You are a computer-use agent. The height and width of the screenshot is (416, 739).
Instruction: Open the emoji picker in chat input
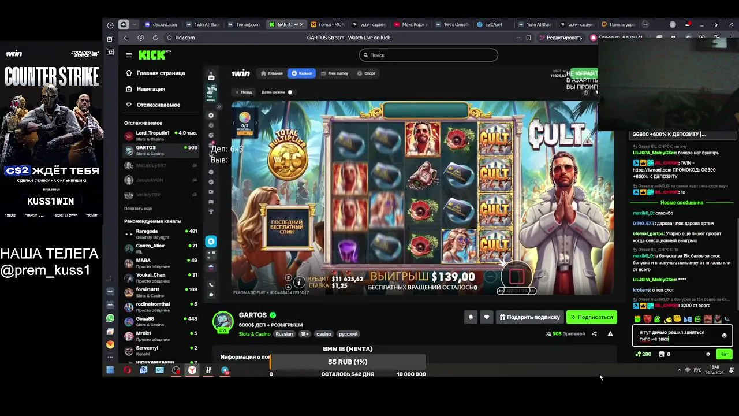click(x=724, y=336)
